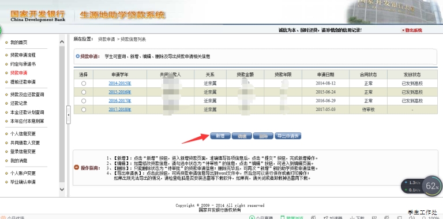443x219 pixels.
Task: Click the 待审核 status cell
Action: coord(368,109)
